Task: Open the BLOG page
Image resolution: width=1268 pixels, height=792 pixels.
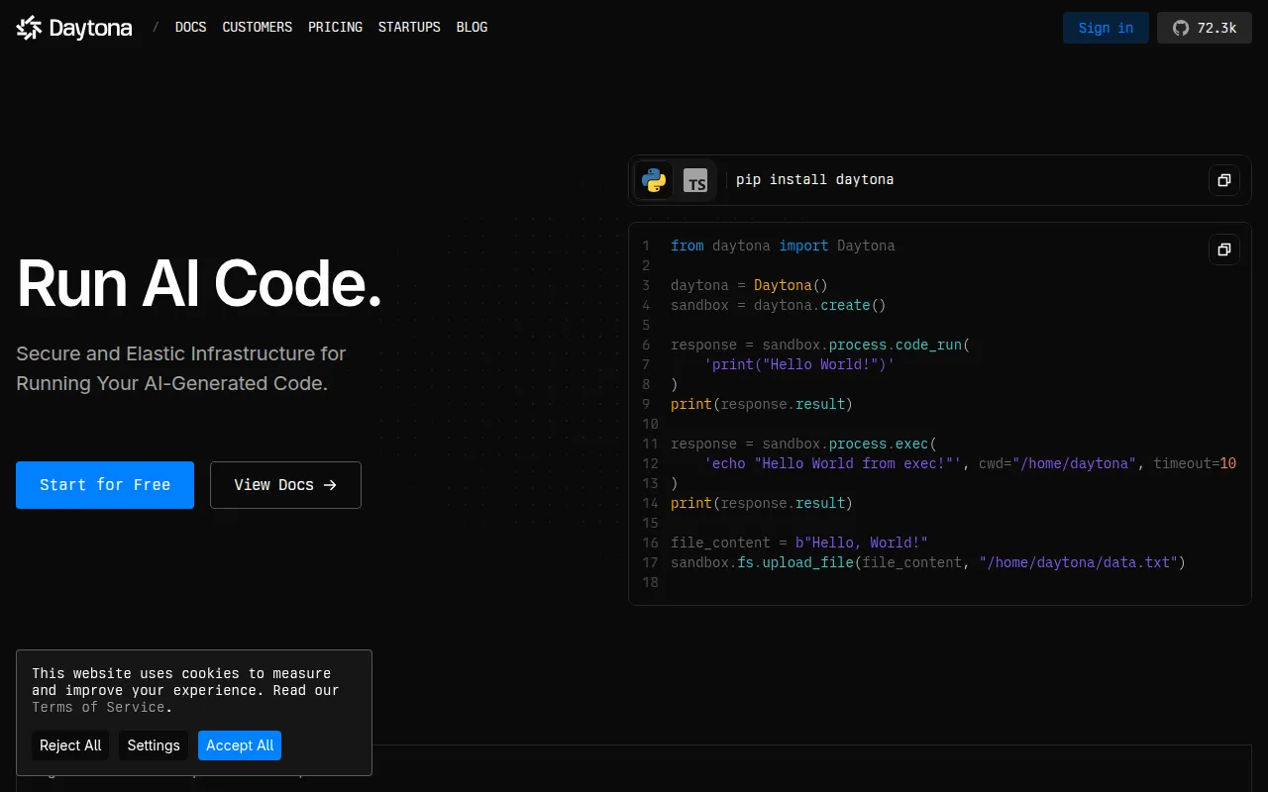Action: click(473, 28)
